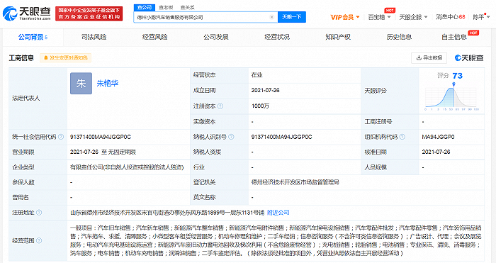Switch to the 自主信息 tab
496x263 pixels.
[x=454, y=37]
